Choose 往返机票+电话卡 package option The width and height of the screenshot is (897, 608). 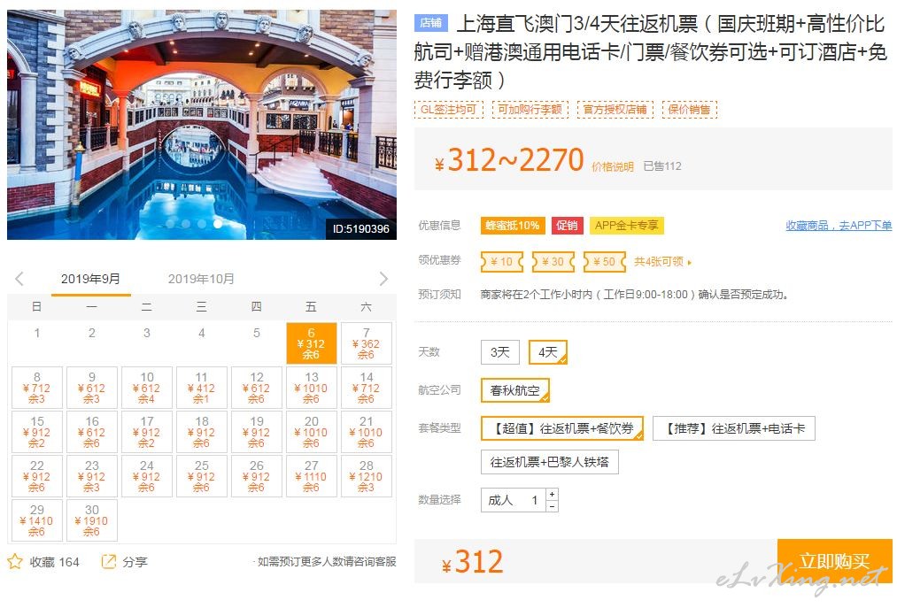click(734, 428)
